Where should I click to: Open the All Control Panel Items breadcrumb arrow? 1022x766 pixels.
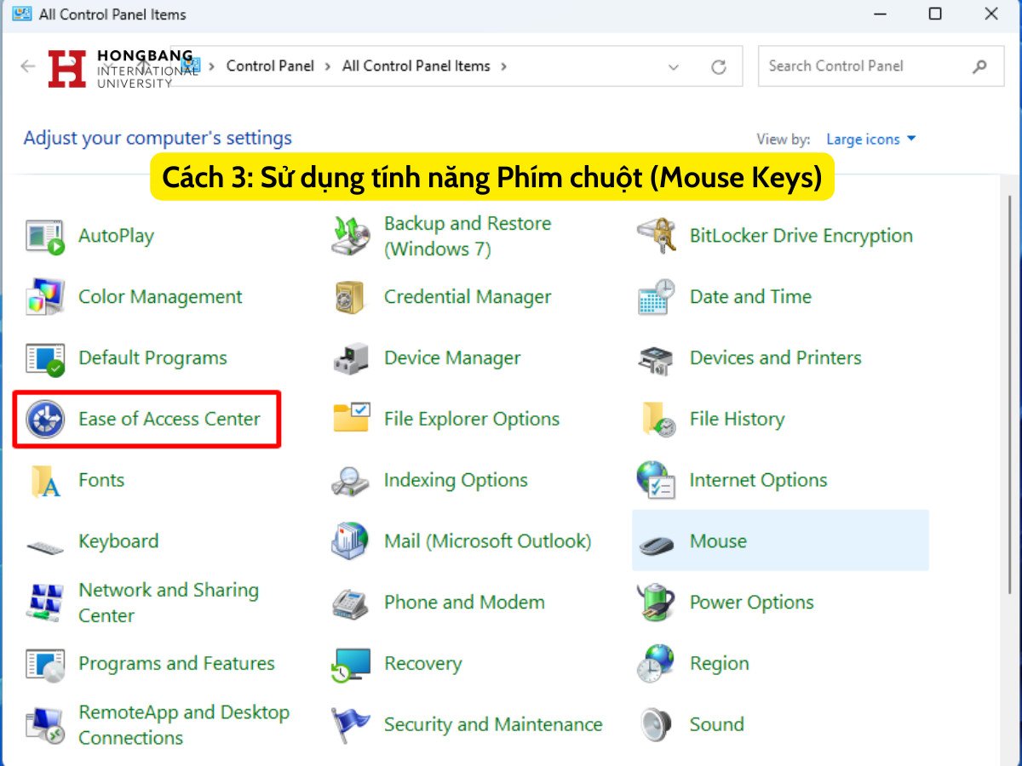pos(506,66)
